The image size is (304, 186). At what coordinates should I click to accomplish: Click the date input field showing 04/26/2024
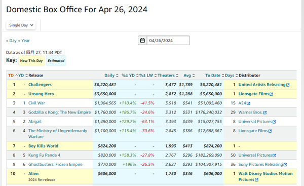coord(168,41)
